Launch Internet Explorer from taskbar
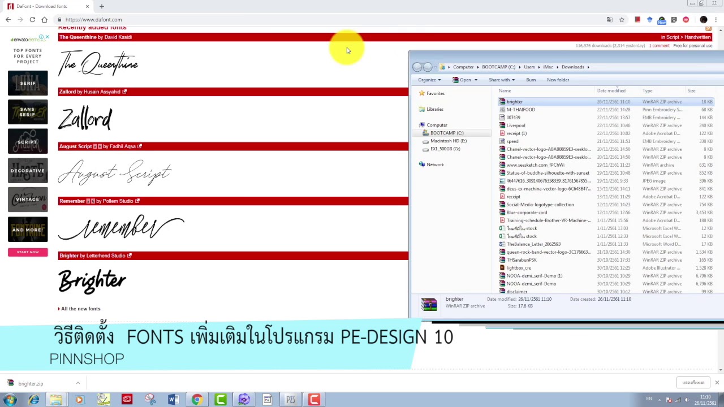The width and height of the screenshot is (724, 407). (x=33, y=400)
